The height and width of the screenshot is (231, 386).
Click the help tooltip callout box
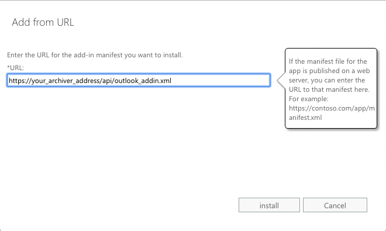pos(331,88)
